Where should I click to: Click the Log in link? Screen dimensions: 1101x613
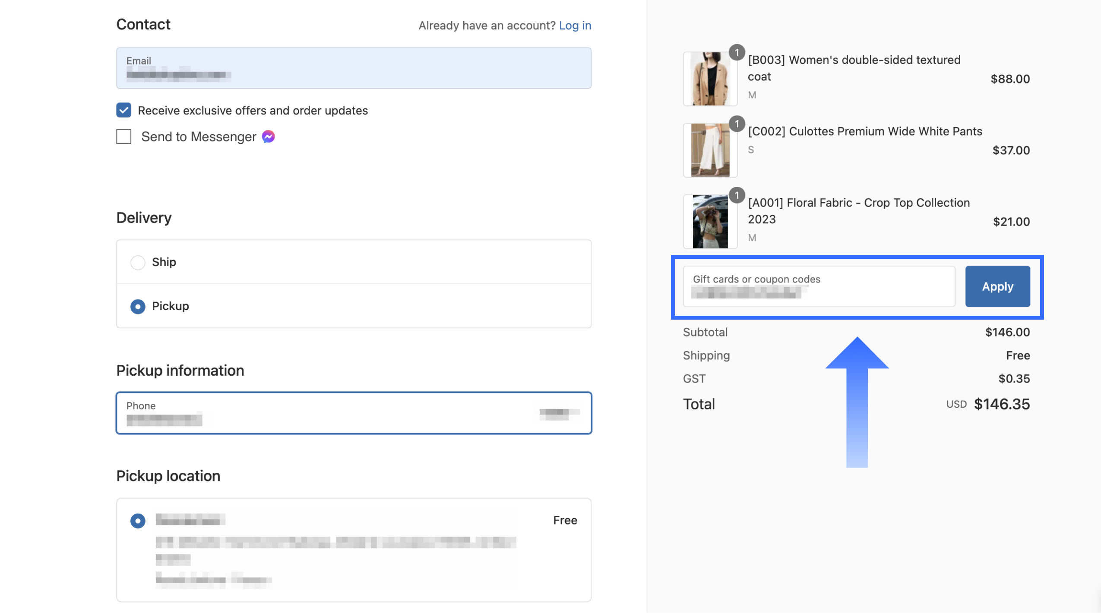click(575, 25)
